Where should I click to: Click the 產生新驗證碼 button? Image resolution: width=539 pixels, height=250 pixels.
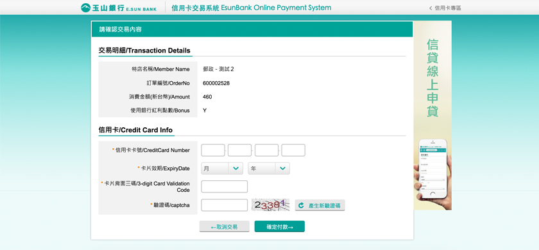click(x=320, y=205)
